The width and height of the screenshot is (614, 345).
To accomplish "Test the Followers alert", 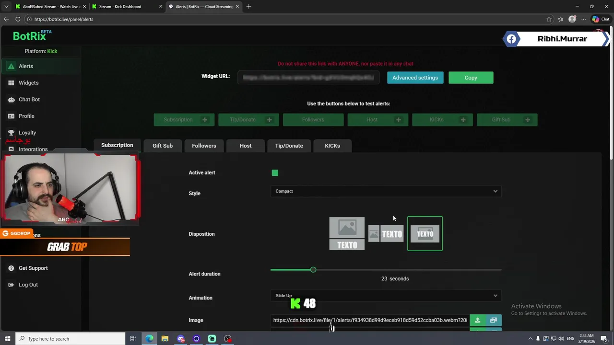I will tap(313, 120).
